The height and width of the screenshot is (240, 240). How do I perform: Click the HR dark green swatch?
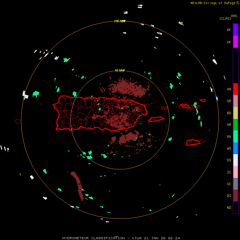235,125
